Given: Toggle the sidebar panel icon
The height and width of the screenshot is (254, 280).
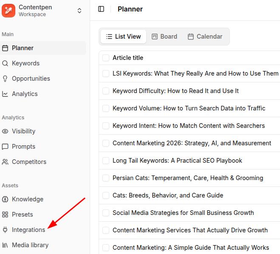Looking at the screenshot, I should [x=101, y=9].
